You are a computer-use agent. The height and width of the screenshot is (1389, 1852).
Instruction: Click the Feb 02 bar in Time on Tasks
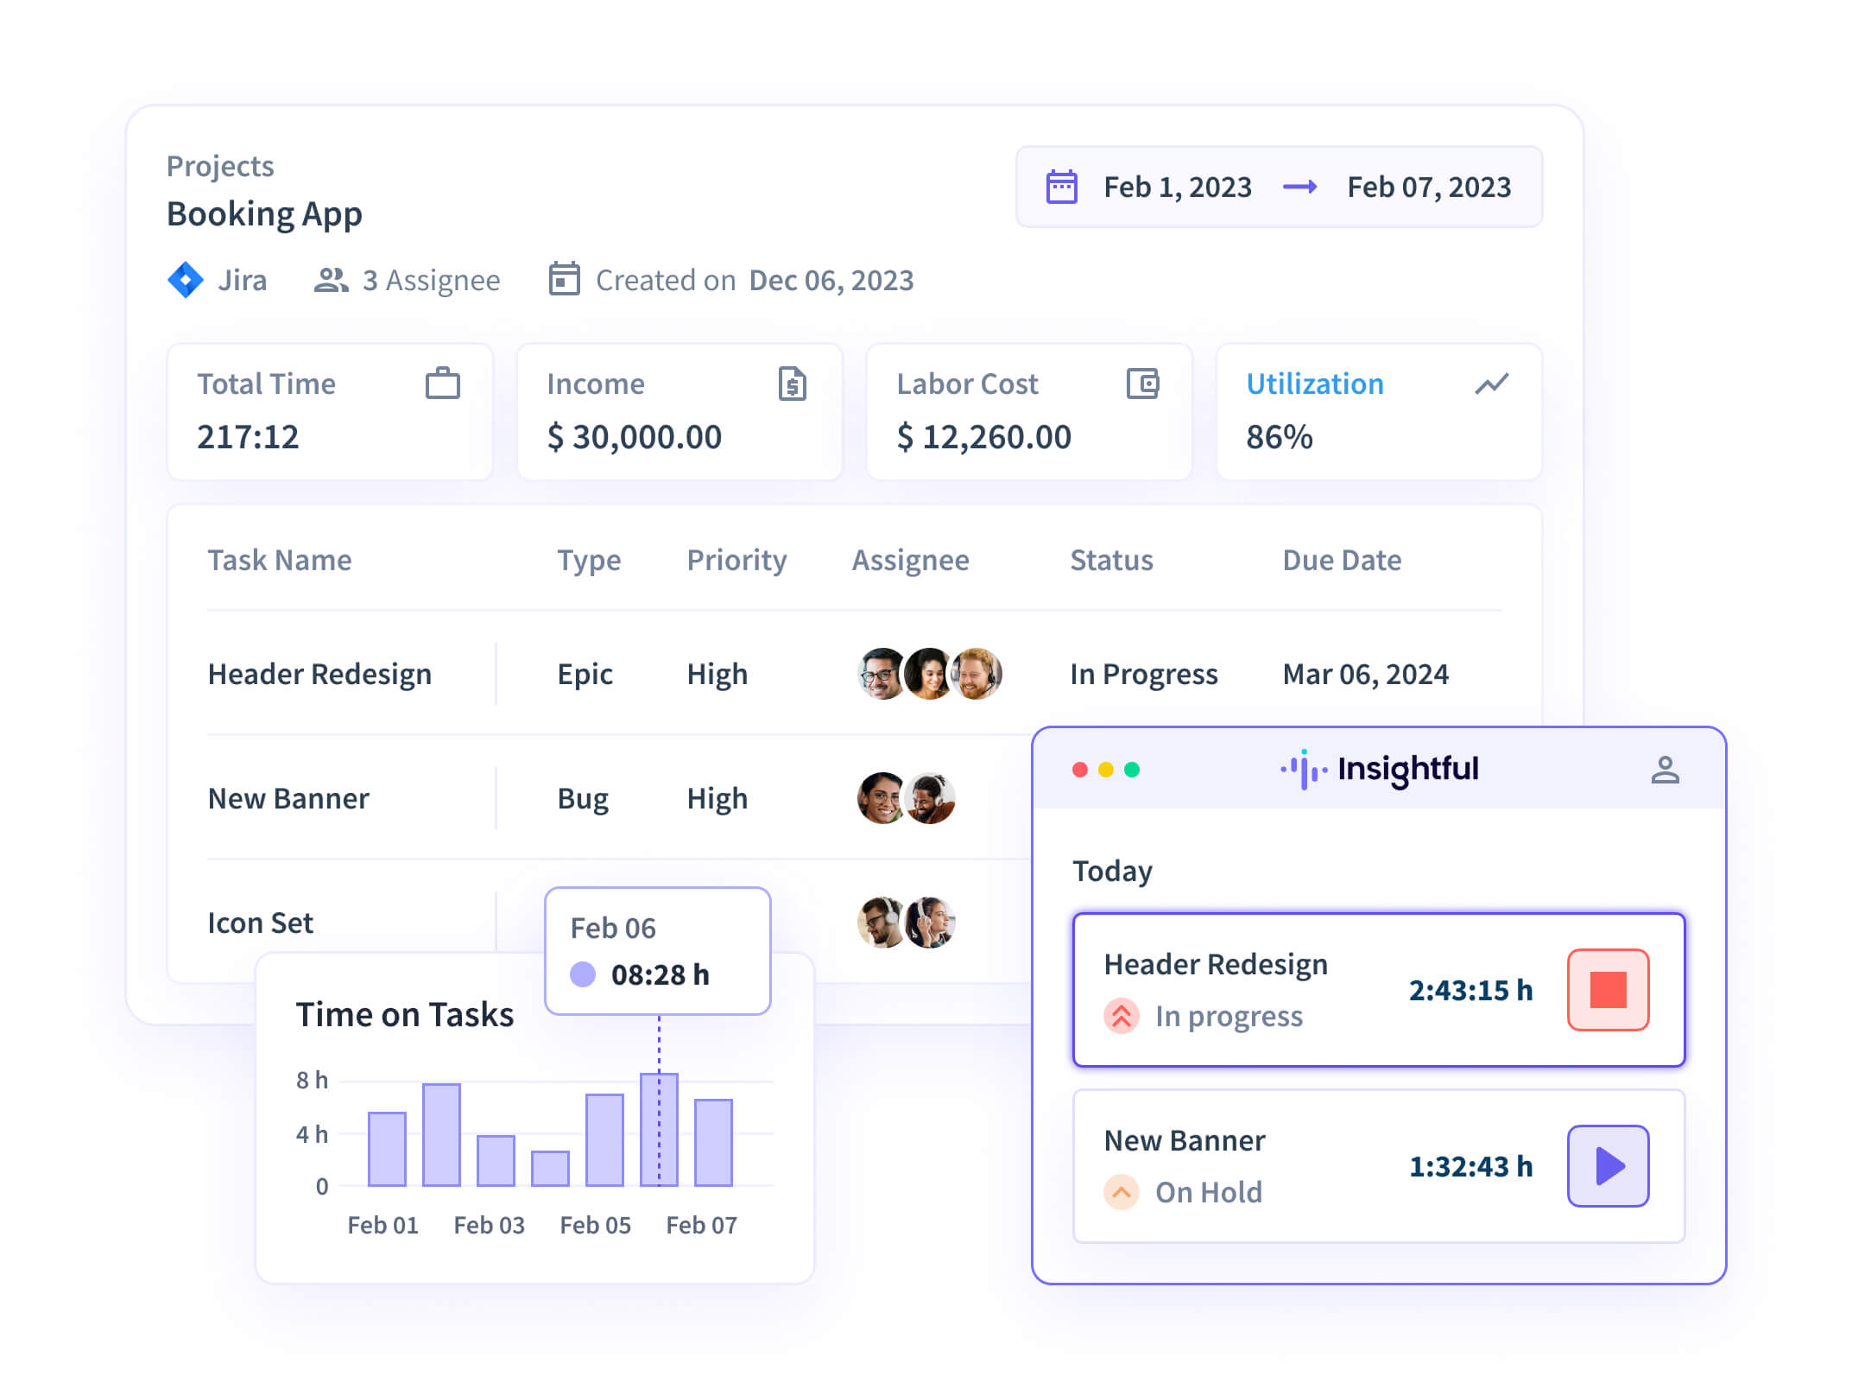pyautogui.click(x=441, y=1135)
